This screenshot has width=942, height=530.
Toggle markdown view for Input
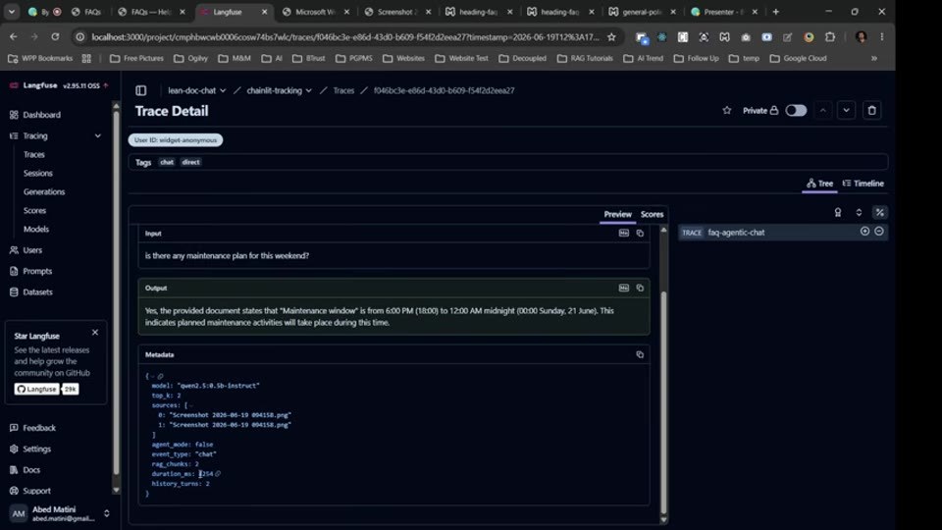click(x=624, y=234)
